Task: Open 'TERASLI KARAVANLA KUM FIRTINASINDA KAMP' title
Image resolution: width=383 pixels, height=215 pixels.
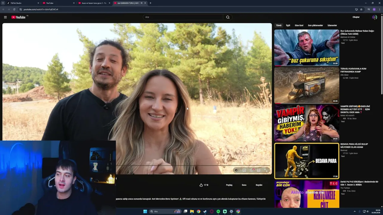Action: click(353, 70)
